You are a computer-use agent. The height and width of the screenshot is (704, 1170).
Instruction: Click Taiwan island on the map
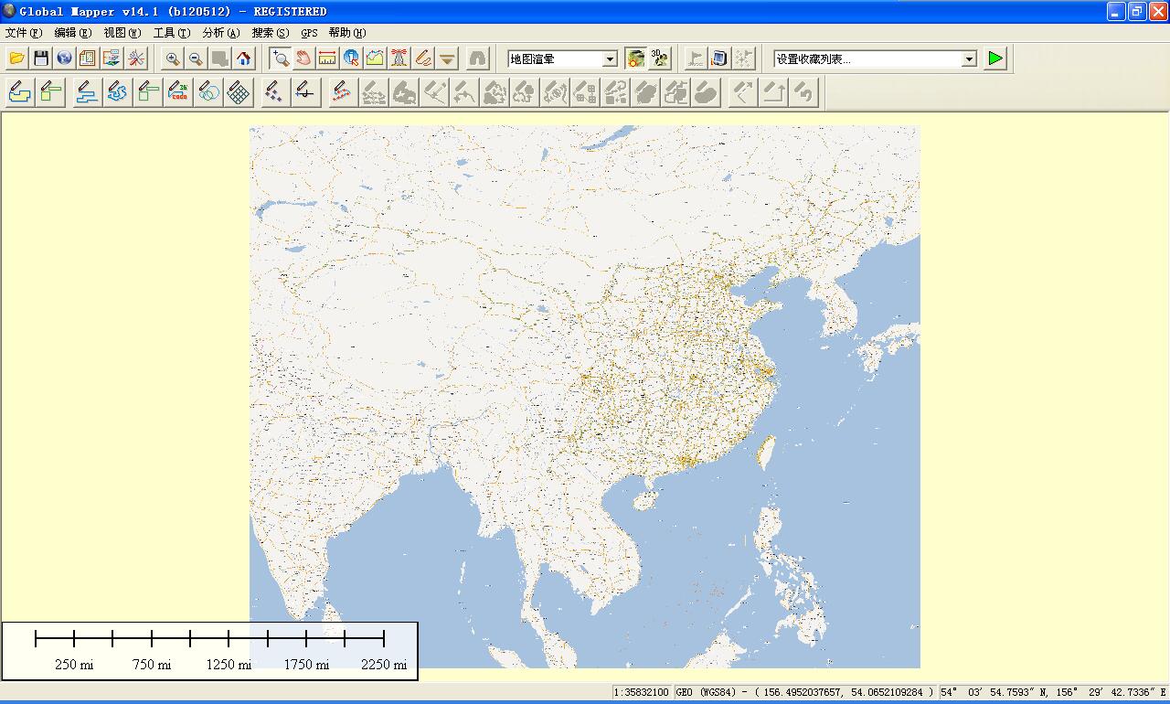click(x=768, y=452)
